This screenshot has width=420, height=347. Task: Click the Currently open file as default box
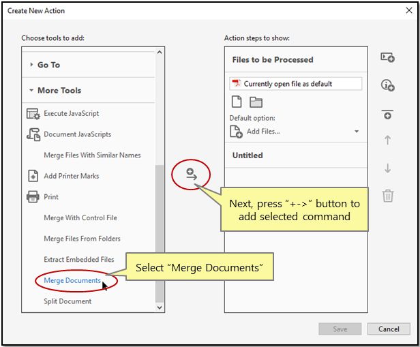296,84
